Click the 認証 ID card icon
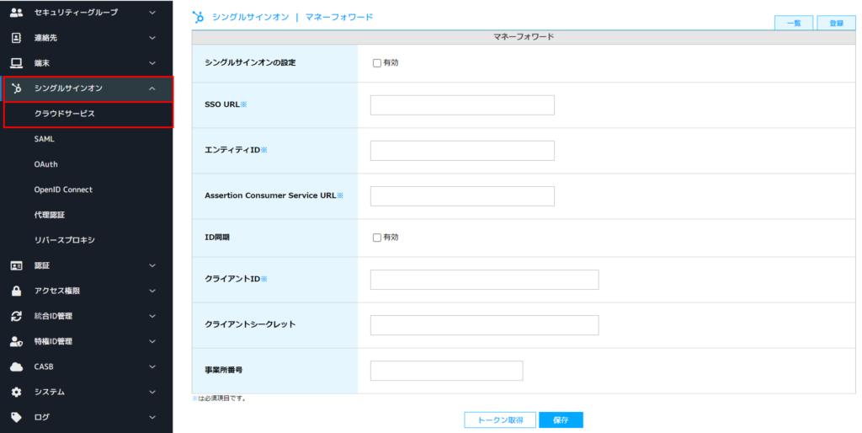 (17, 265)
